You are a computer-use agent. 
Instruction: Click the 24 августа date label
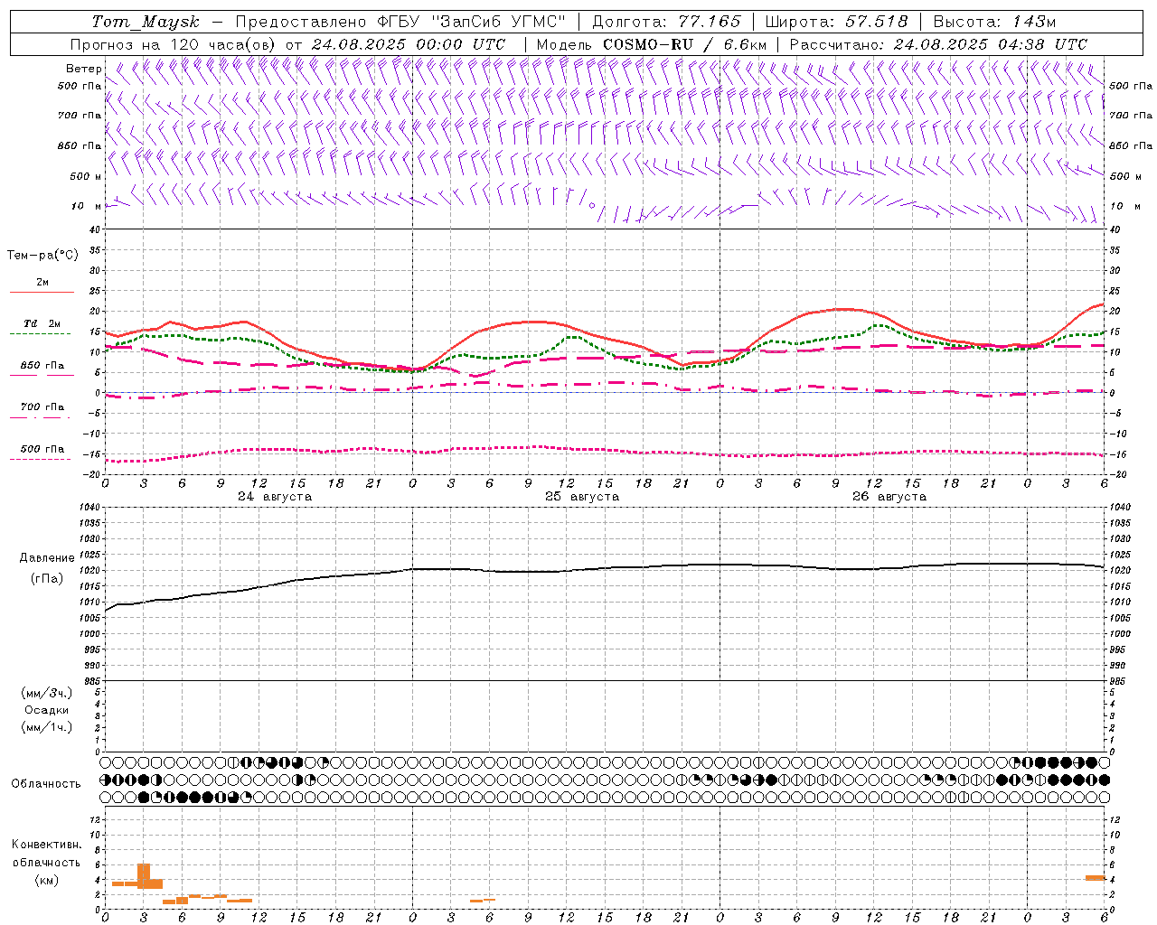pyautogui.click(x=275, y=497)
